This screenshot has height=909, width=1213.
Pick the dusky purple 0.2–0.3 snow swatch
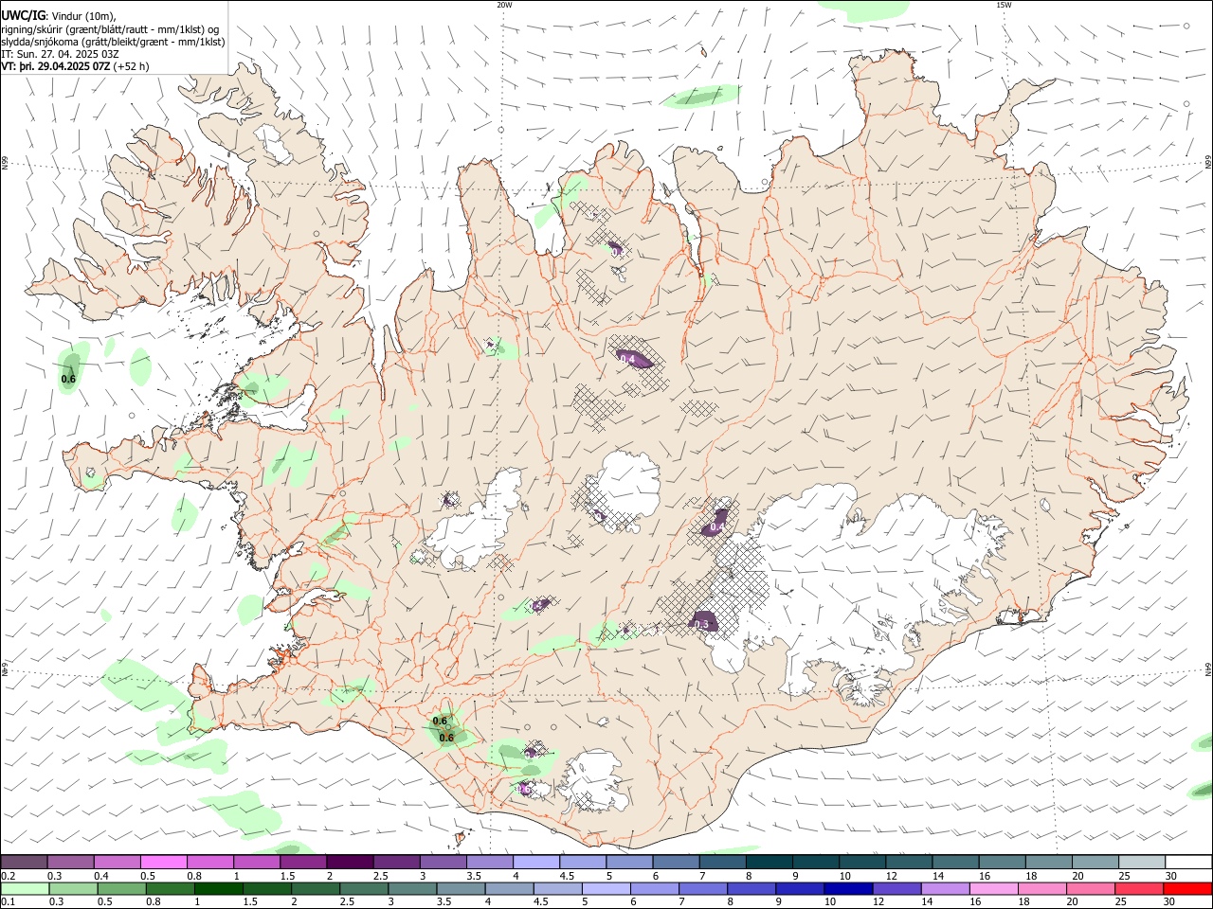(25, 863)
